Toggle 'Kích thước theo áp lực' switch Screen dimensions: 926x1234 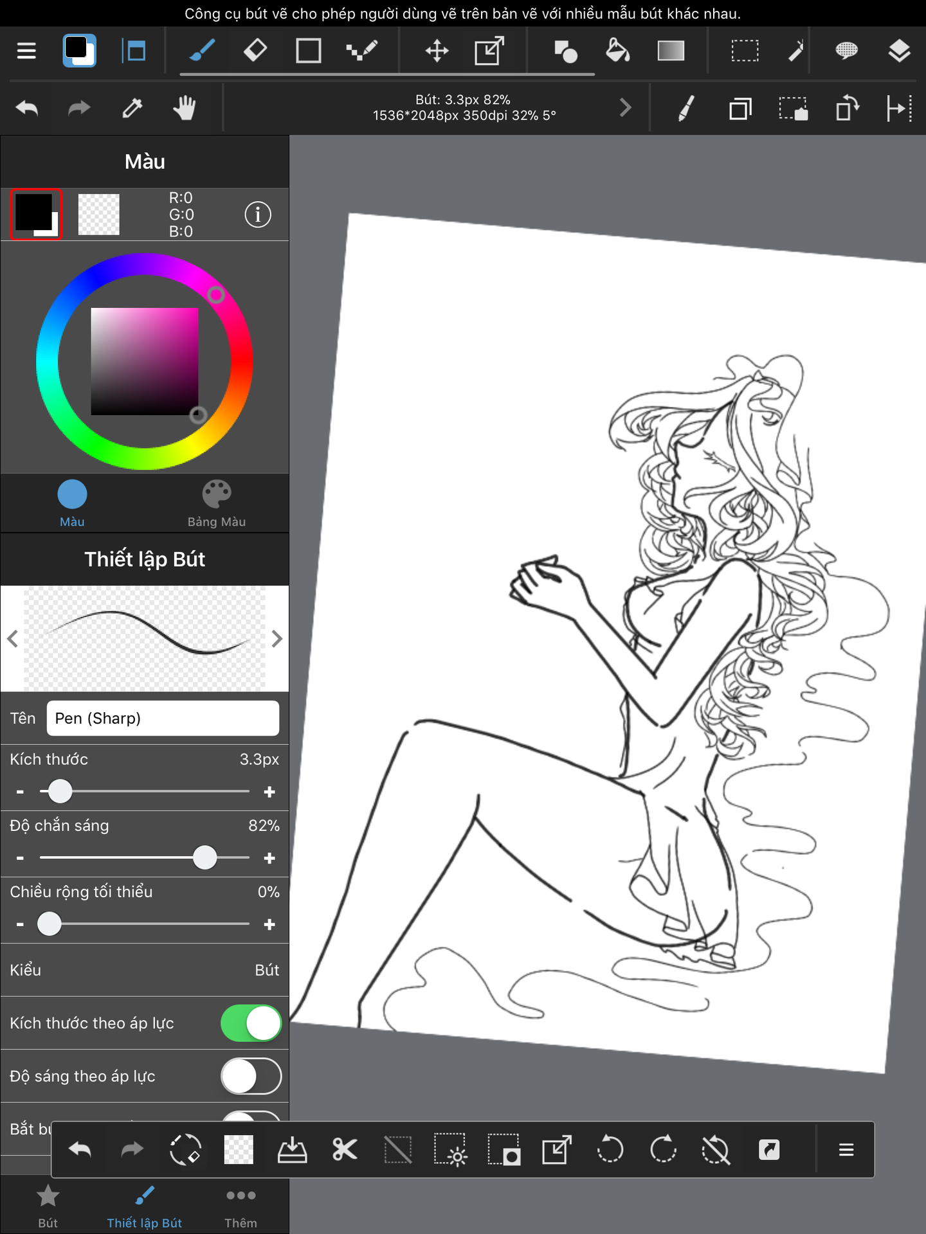tap(251, 1023)
